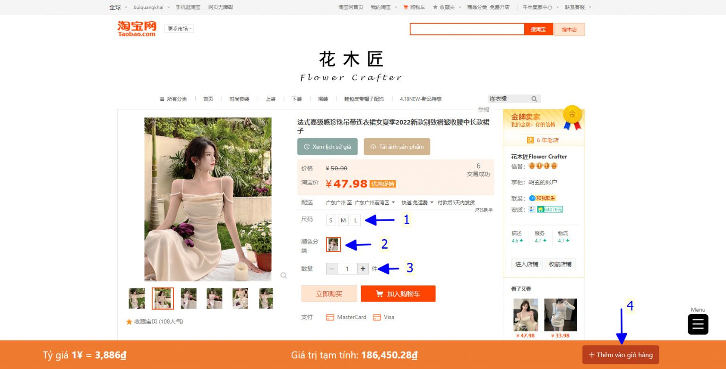The image size is (726, 369).
Task: Click the green 64076元 qualification badge
Action: [550, 210]
